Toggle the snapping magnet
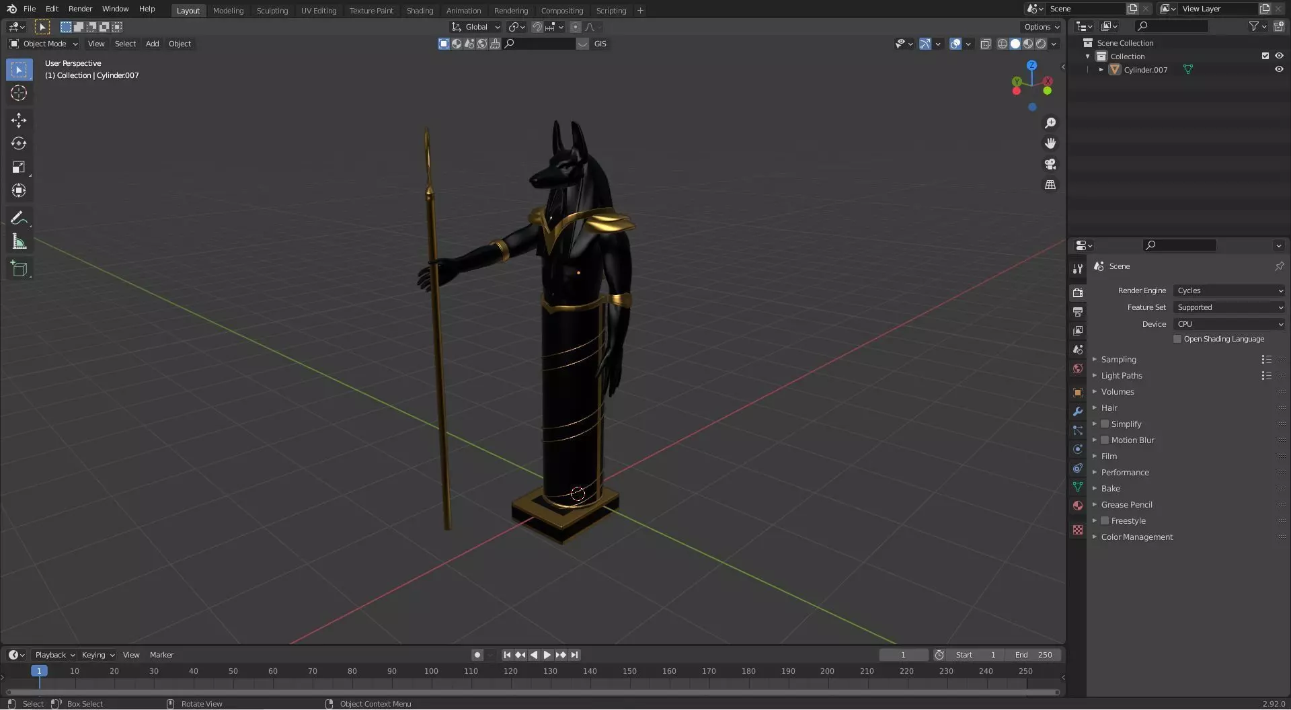 point(537,27)
